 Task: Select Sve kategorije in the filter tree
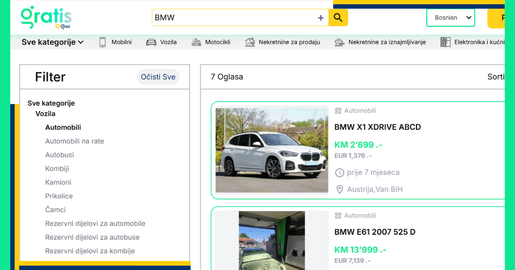click(x=51, y=103)
